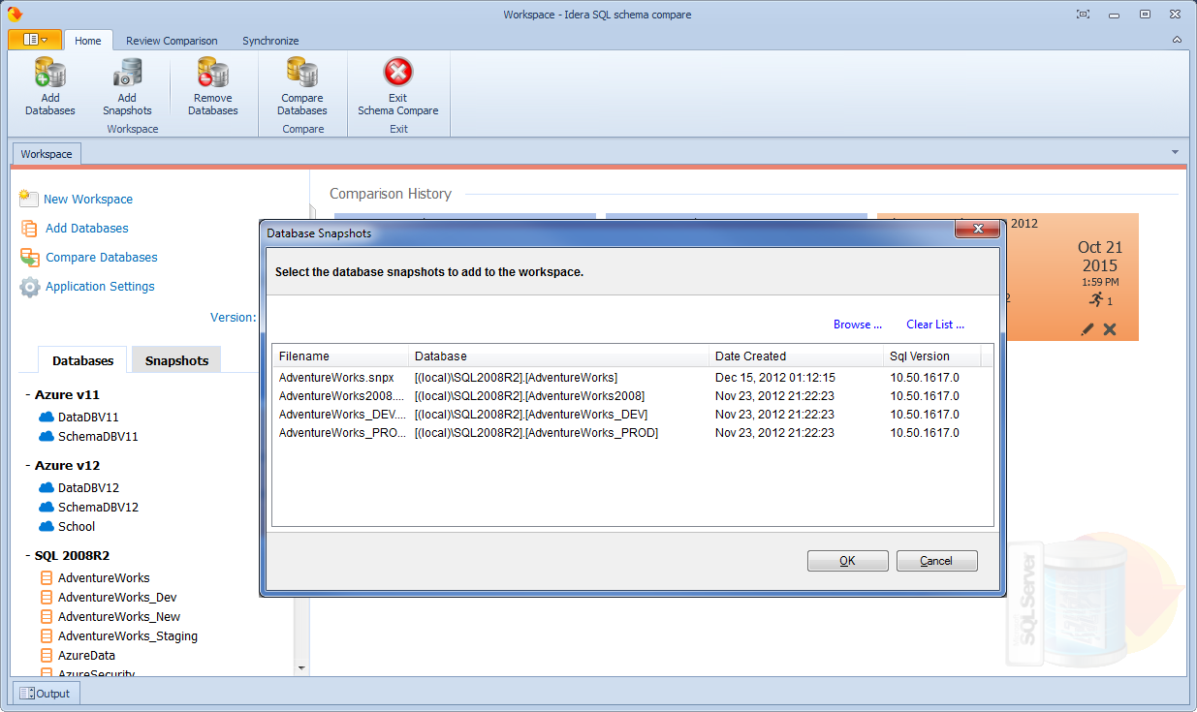Click the pencil edit icon on history card

[x=1087, y=329]
